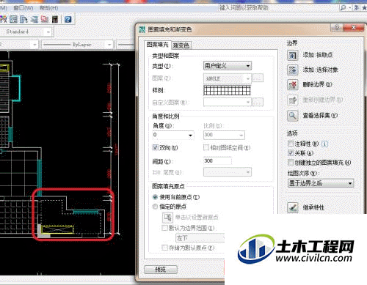This screenshot has height=285, width=367.
Task: Click the ellipsis button beside 图案
Action: [258, 78]
